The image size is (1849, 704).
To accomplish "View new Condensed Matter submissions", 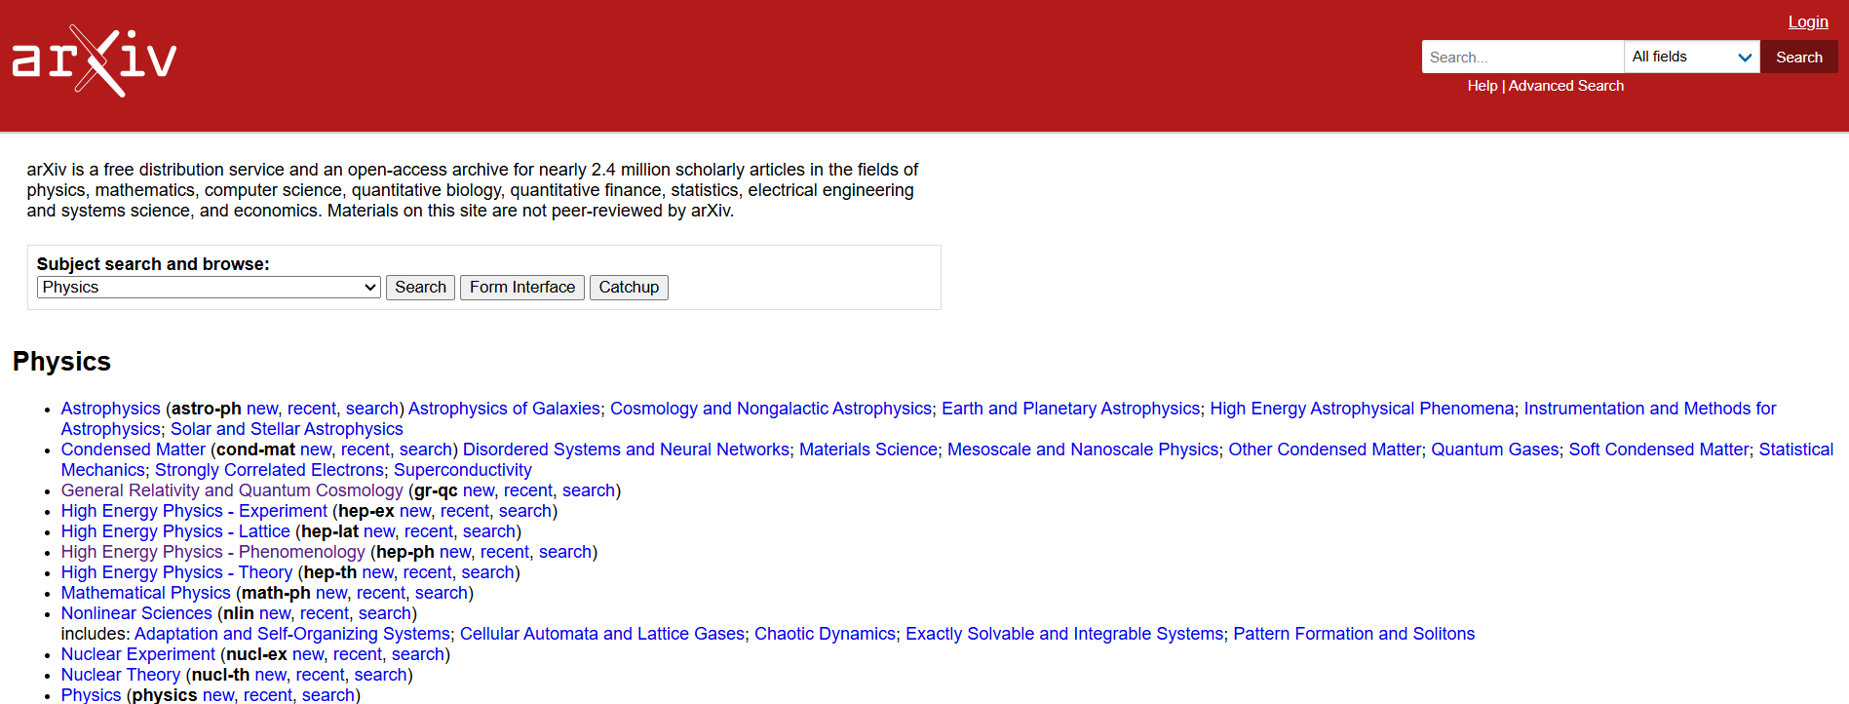I will [x=315, y=449].
